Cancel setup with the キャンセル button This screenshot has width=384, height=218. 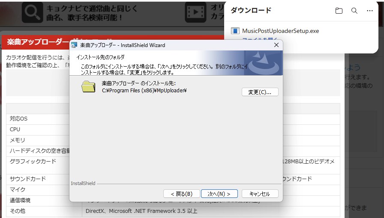pyautogui.click(x=260, y=194)
